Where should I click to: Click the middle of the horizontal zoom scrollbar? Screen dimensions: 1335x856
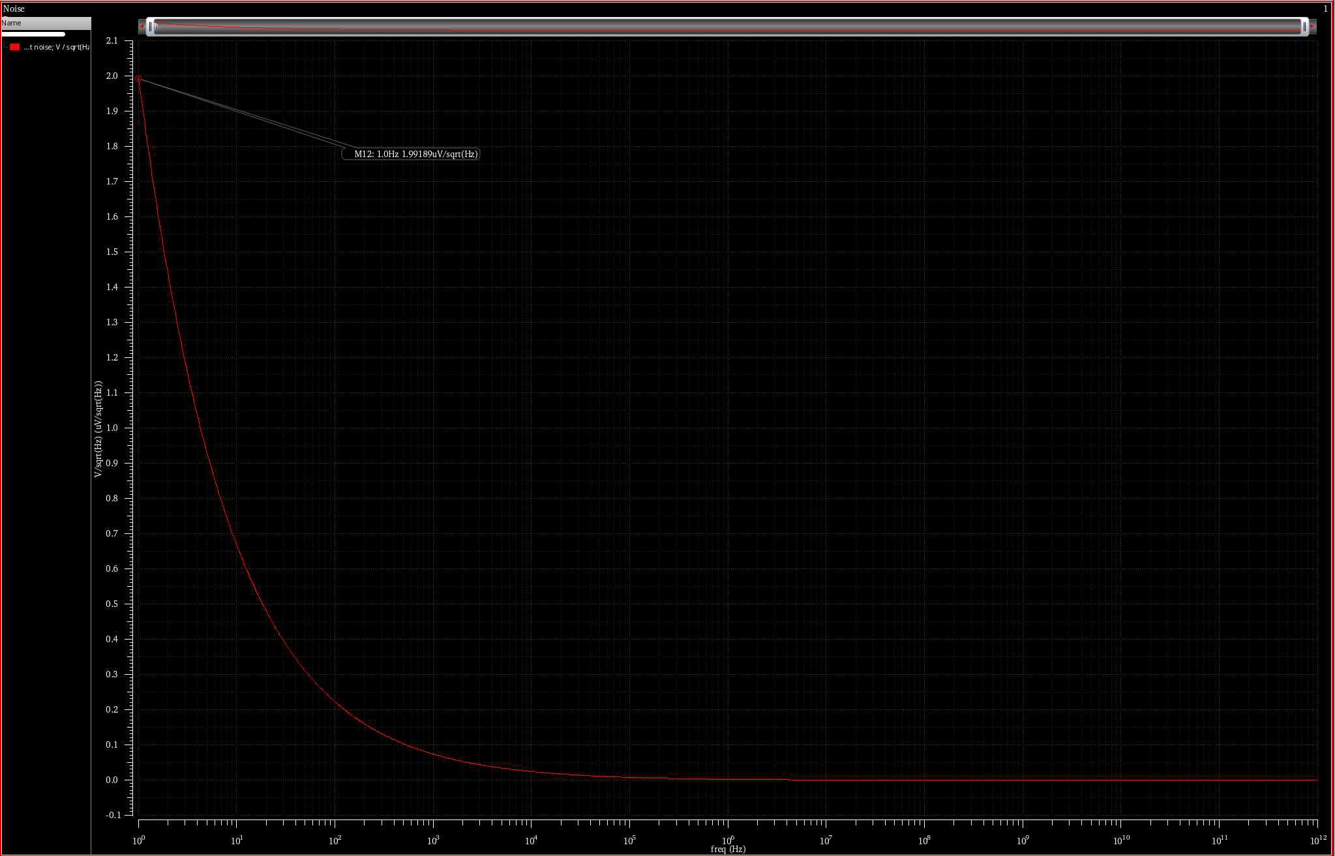pyautogui.click(x=727, y=27)
